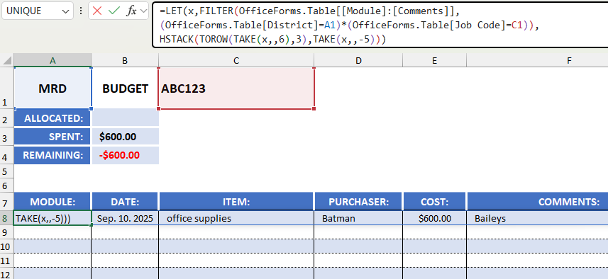The image size is (608, 279).
Task: Expand the formula bar chevron
Action: tap(144, 11)
